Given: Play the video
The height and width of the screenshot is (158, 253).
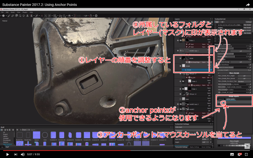Looking at the screenshot, I should pos(7,155).
